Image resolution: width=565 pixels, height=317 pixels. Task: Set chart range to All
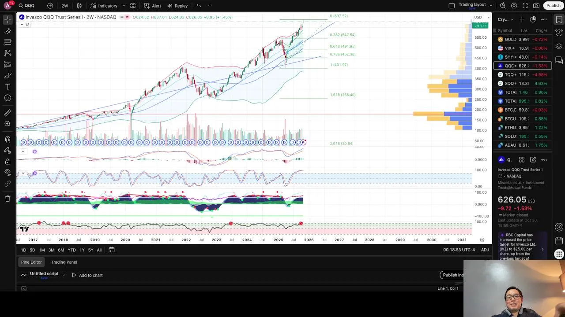(99, 250)
